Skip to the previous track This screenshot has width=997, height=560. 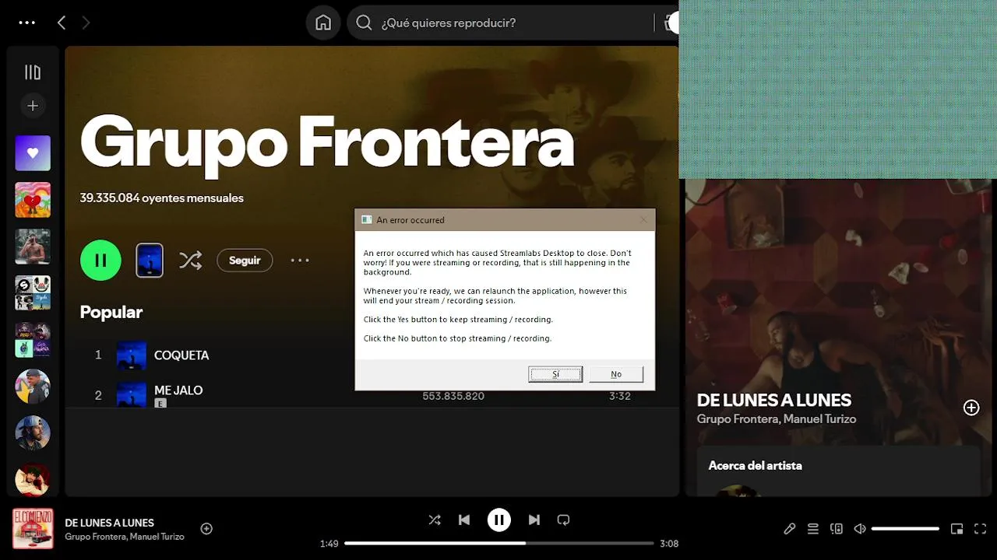[464, 520]
